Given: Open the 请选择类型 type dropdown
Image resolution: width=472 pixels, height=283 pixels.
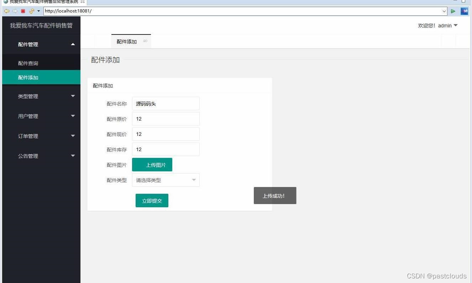Looking at the screenshot, I should (166, 180).
